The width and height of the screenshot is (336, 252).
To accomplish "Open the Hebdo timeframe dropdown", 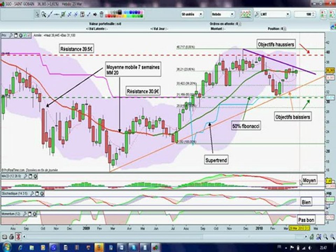I will [x=223, y=14].
